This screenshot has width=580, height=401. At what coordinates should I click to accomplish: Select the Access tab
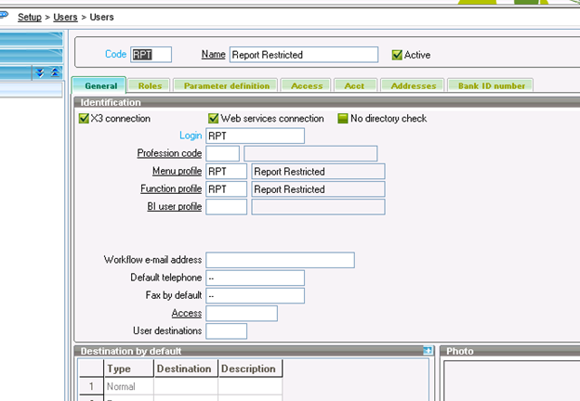(306, 85)
